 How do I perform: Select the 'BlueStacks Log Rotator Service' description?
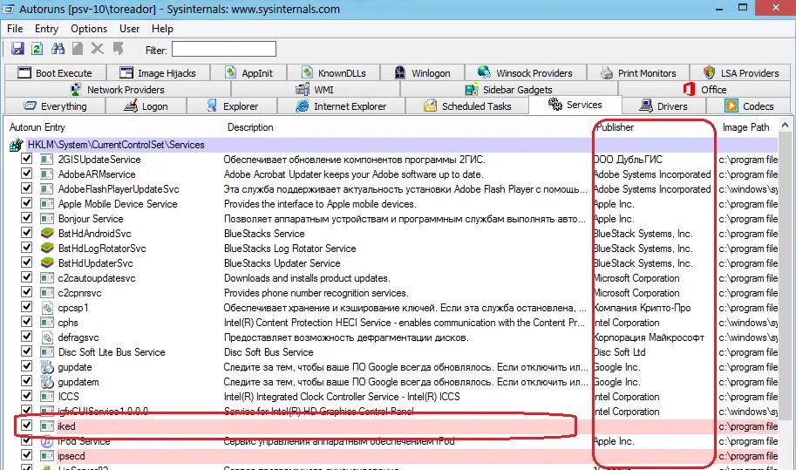point(289,249)
